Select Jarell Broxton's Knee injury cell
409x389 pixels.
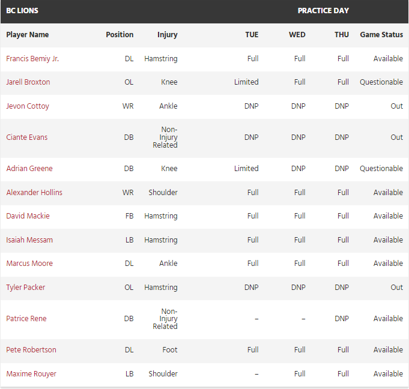click(x=169, y=82)
